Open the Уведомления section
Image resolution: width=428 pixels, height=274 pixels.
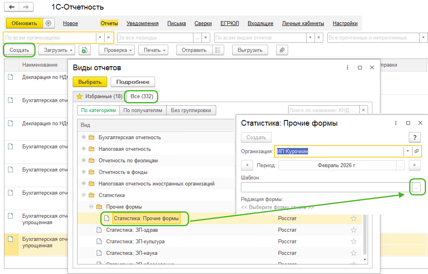[x=142, y=23]
